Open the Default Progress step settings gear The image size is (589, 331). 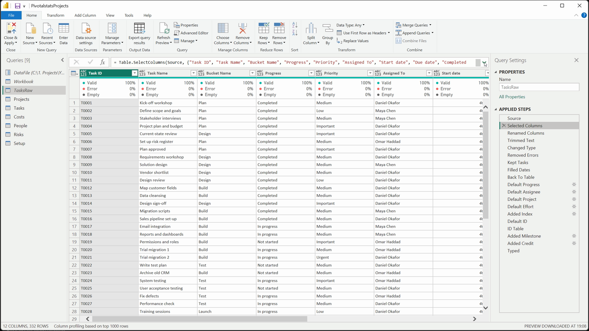coord(574,185)
